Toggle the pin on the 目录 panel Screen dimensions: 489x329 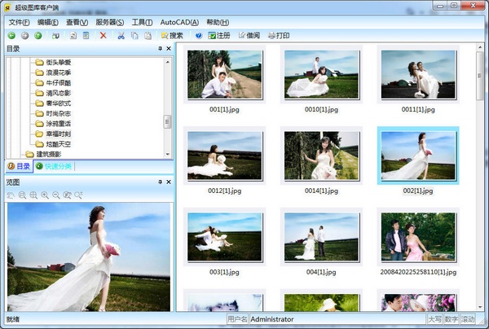coord(160,49)
